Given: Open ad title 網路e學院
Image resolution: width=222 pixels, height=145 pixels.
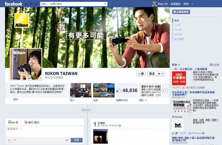Looking at the screenshot, I should (193, 139).
